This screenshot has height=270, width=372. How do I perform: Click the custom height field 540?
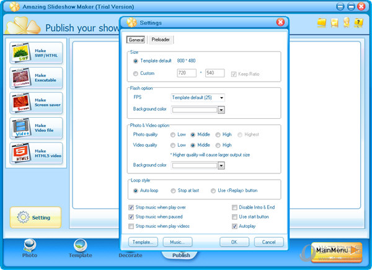click(215, 73)
